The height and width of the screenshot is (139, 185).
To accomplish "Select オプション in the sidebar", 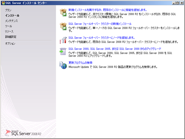I will click(x=10, y=44).
